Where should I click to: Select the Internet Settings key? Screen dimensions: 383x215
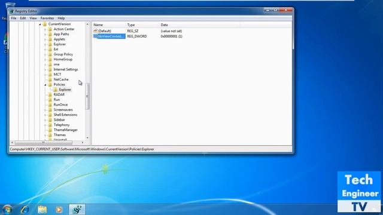pos(66,69)
